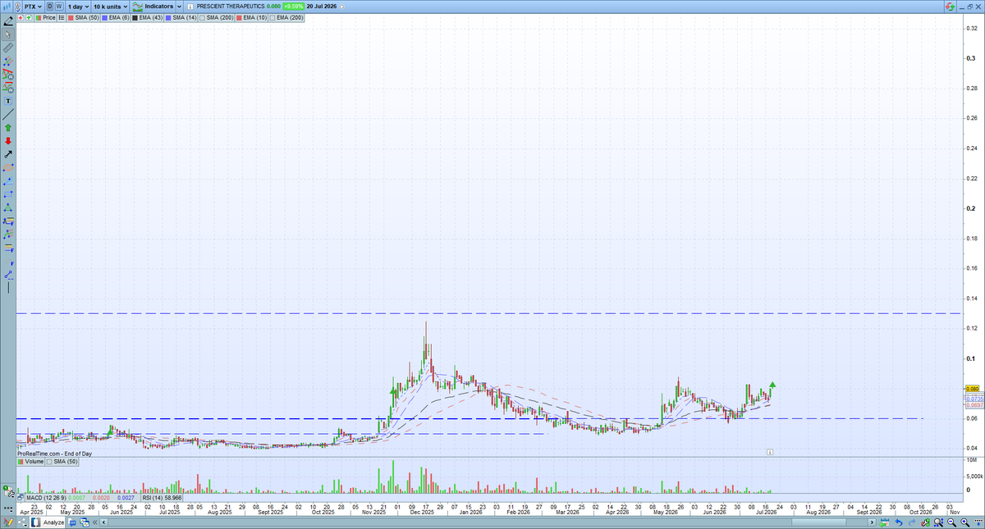
Task: Click the green arrow marker on the latest candle
Action: [x=773, y=384]
